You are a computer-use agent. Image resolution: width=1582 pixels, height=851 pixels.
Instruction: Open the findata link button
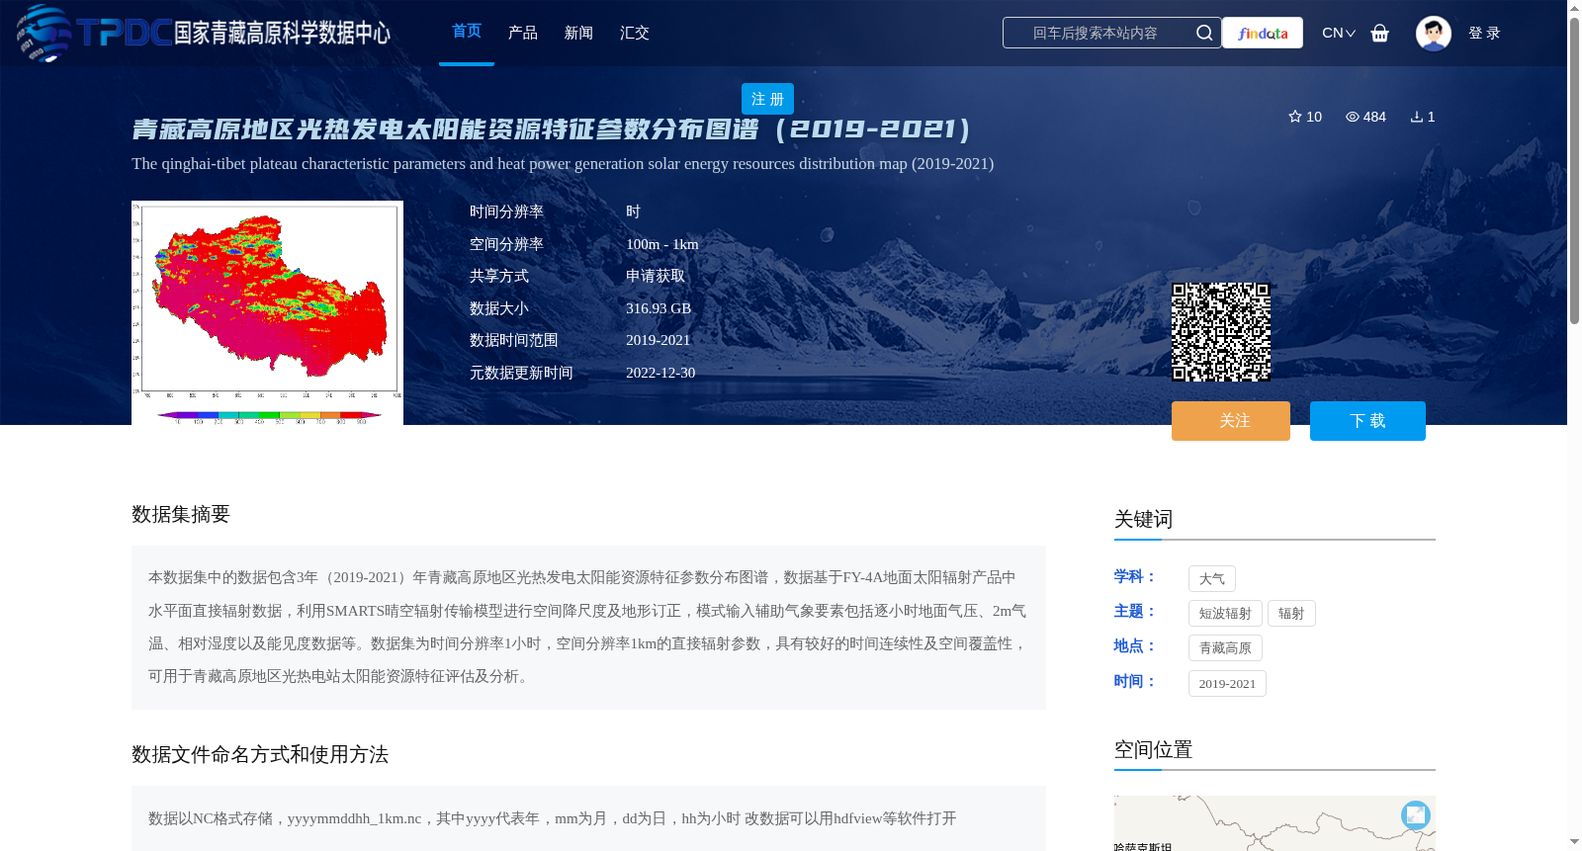tap(1263, 33)
